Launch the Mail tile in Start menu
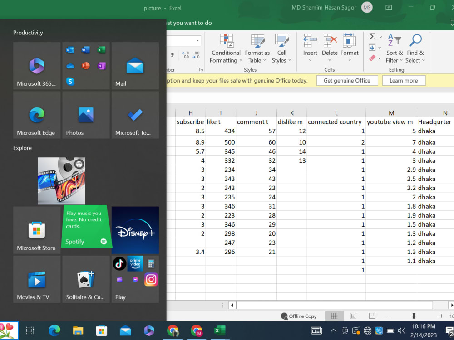This screenshot has width=454, height=340. 135,66
